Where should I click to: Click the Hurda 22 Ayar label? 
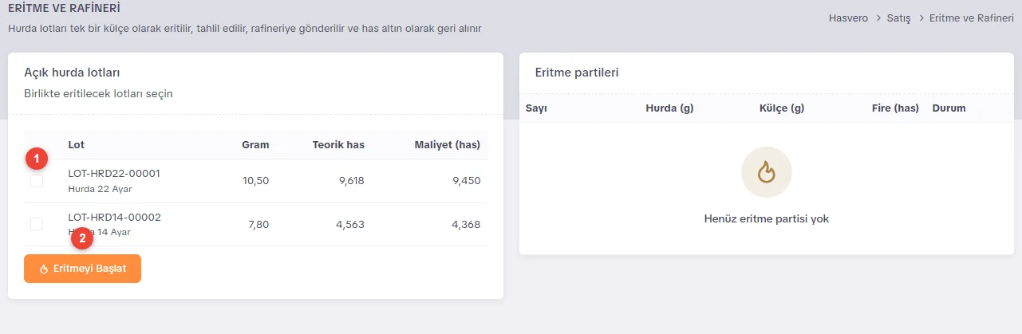point(100,189)
